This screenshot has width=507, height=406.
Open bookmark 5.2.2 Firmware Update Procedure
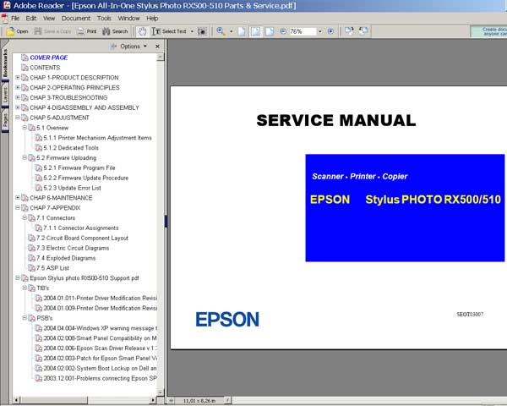85,178
